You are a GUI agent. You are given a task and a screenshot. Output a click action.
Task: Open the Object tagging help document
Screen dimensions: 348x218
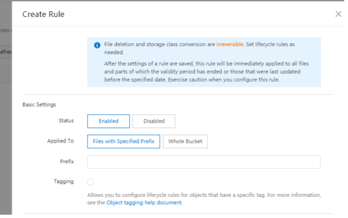click(x=144, y=202)
